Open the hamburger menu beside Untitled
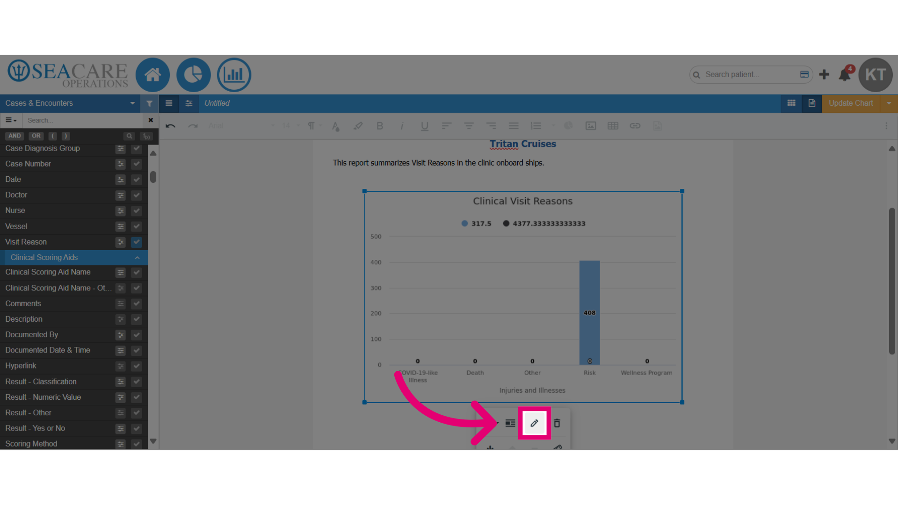This screenshot has width=898, height=505. click(169, 103)
